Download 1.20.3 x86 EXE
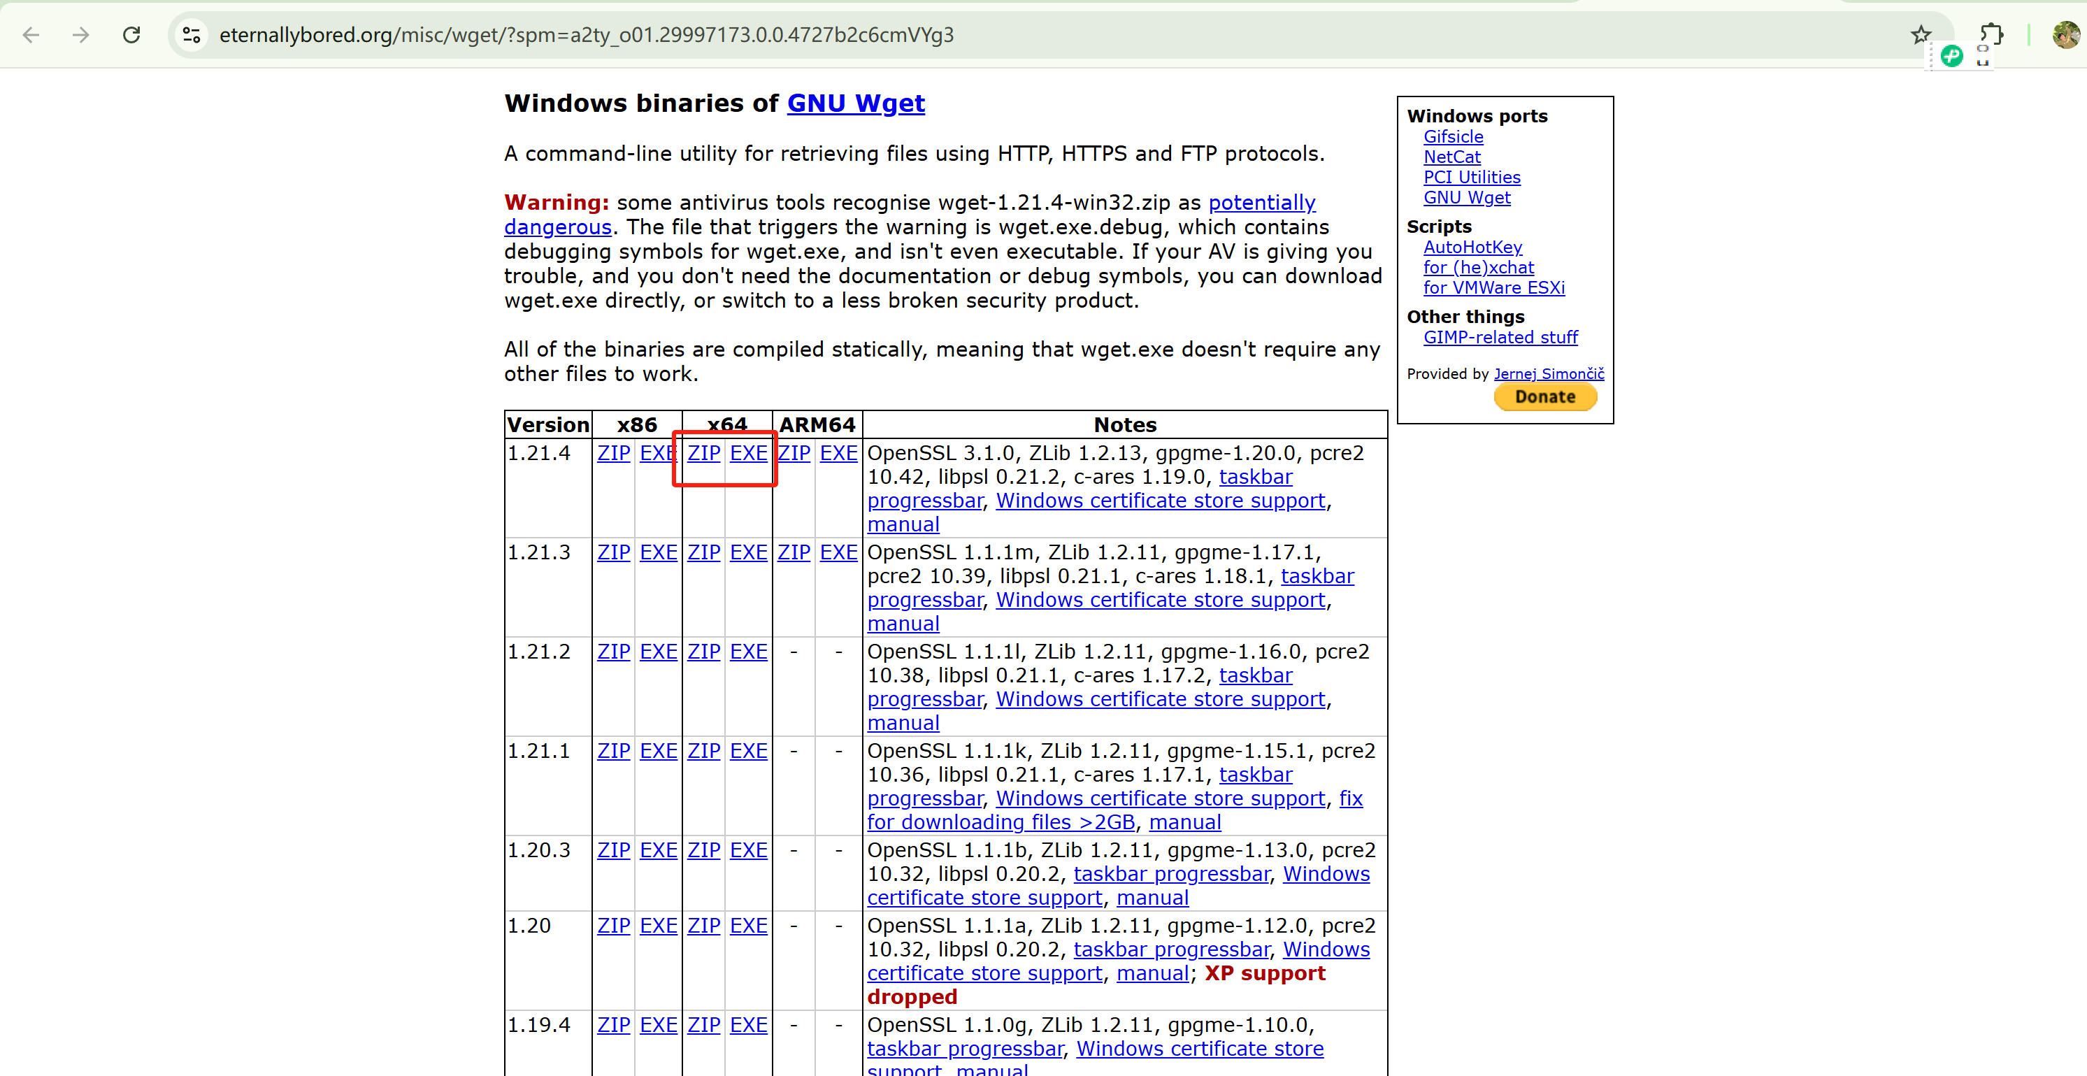 658,850
